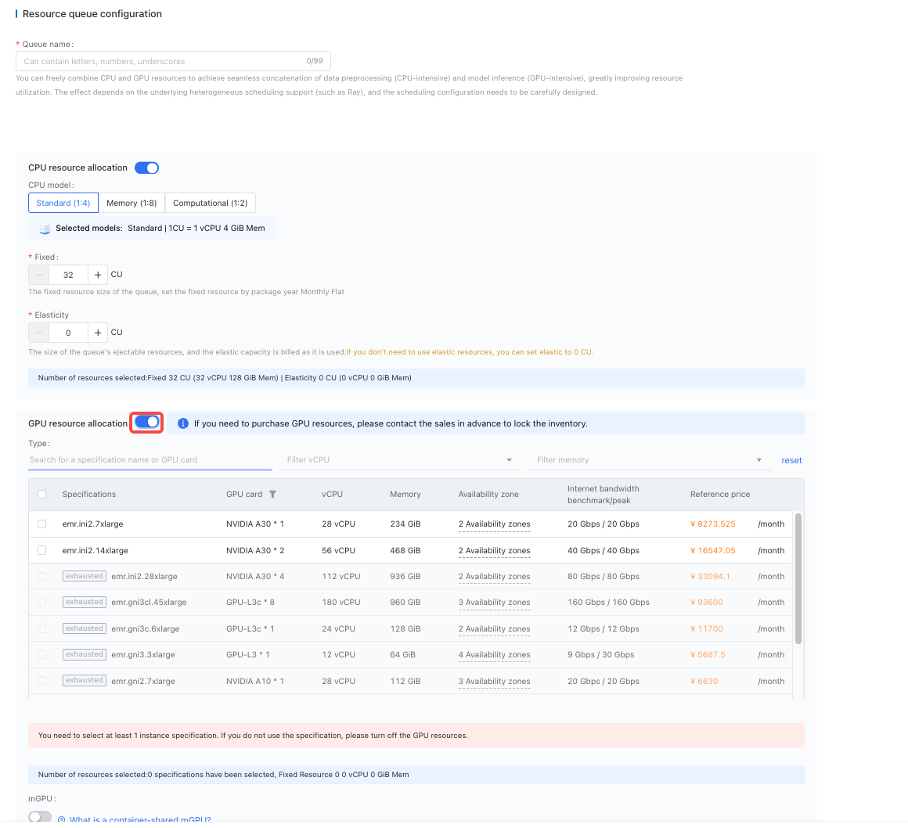Click '2 Availability zones' in the emr.ini2.7xlarge row
The image size is (908, 828).
[495, 524]
